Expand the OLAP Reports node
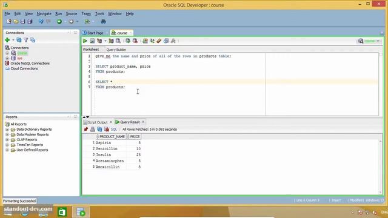 (x=7, y=140)
